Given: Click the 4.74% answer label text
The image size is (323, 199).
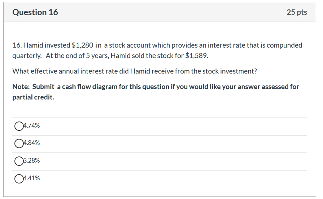Looking at the screenshot, I should 31,125.
